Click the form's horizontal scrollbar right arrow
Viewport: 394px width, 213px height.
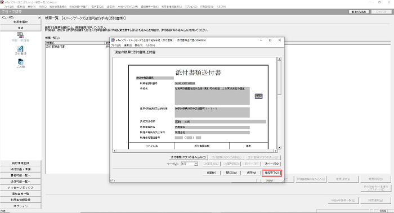(276, 151)
